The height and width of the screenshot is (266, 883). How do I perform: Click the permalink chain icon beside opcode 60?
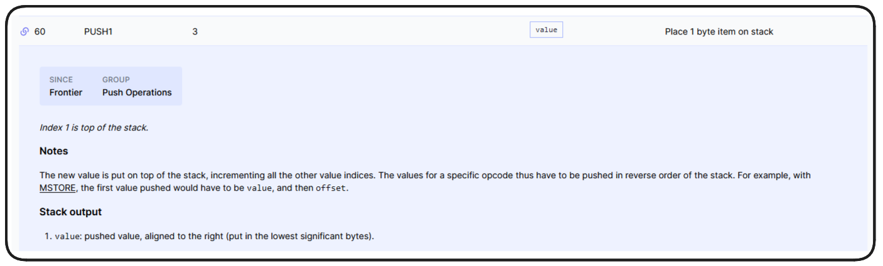(x=24, y=31)
